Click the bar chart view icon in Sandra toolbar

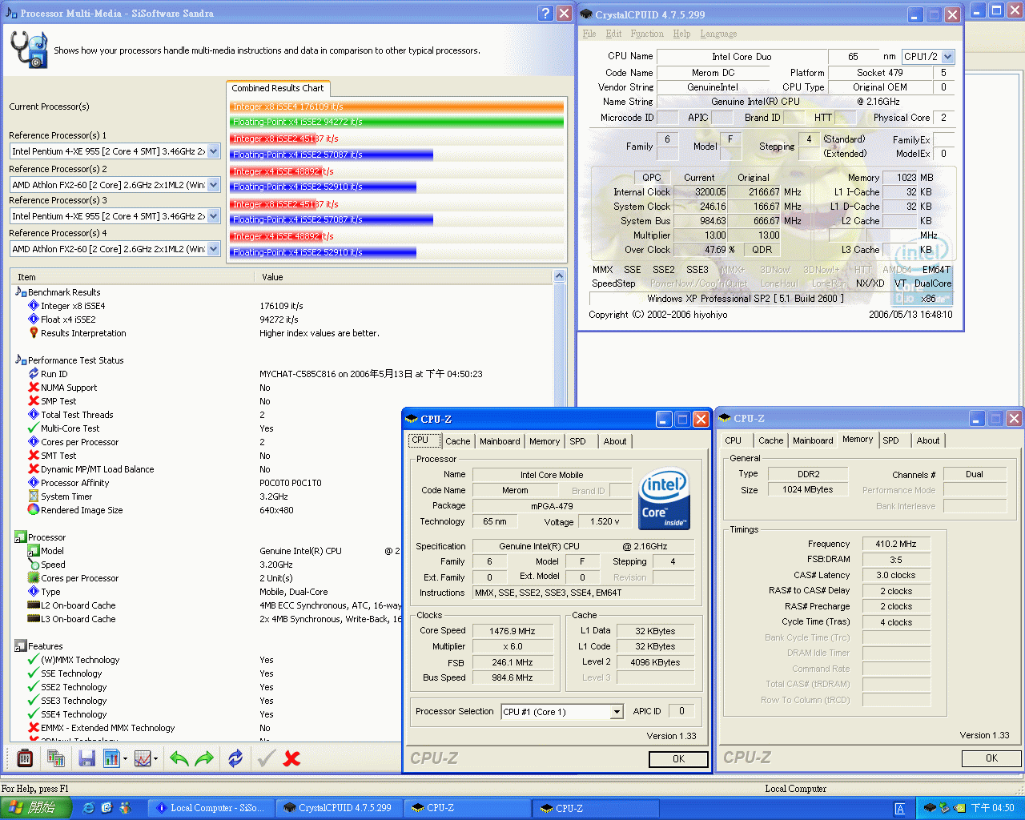tap(111, 758)
